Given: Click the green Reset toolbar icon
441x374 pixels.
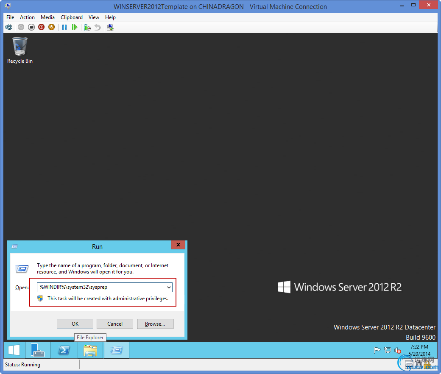Looking at the screenshot, I should pyautogui.click(x=75, y=27).
